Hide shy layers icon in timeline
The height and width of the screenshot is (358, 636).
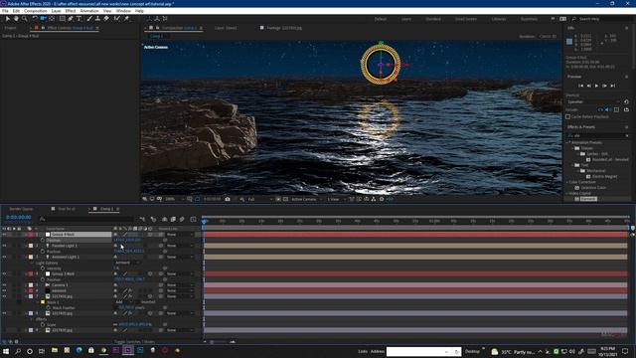point(164,219)
